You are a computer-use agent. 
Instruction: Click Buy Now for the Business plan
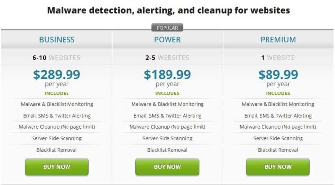click(57, 167)
